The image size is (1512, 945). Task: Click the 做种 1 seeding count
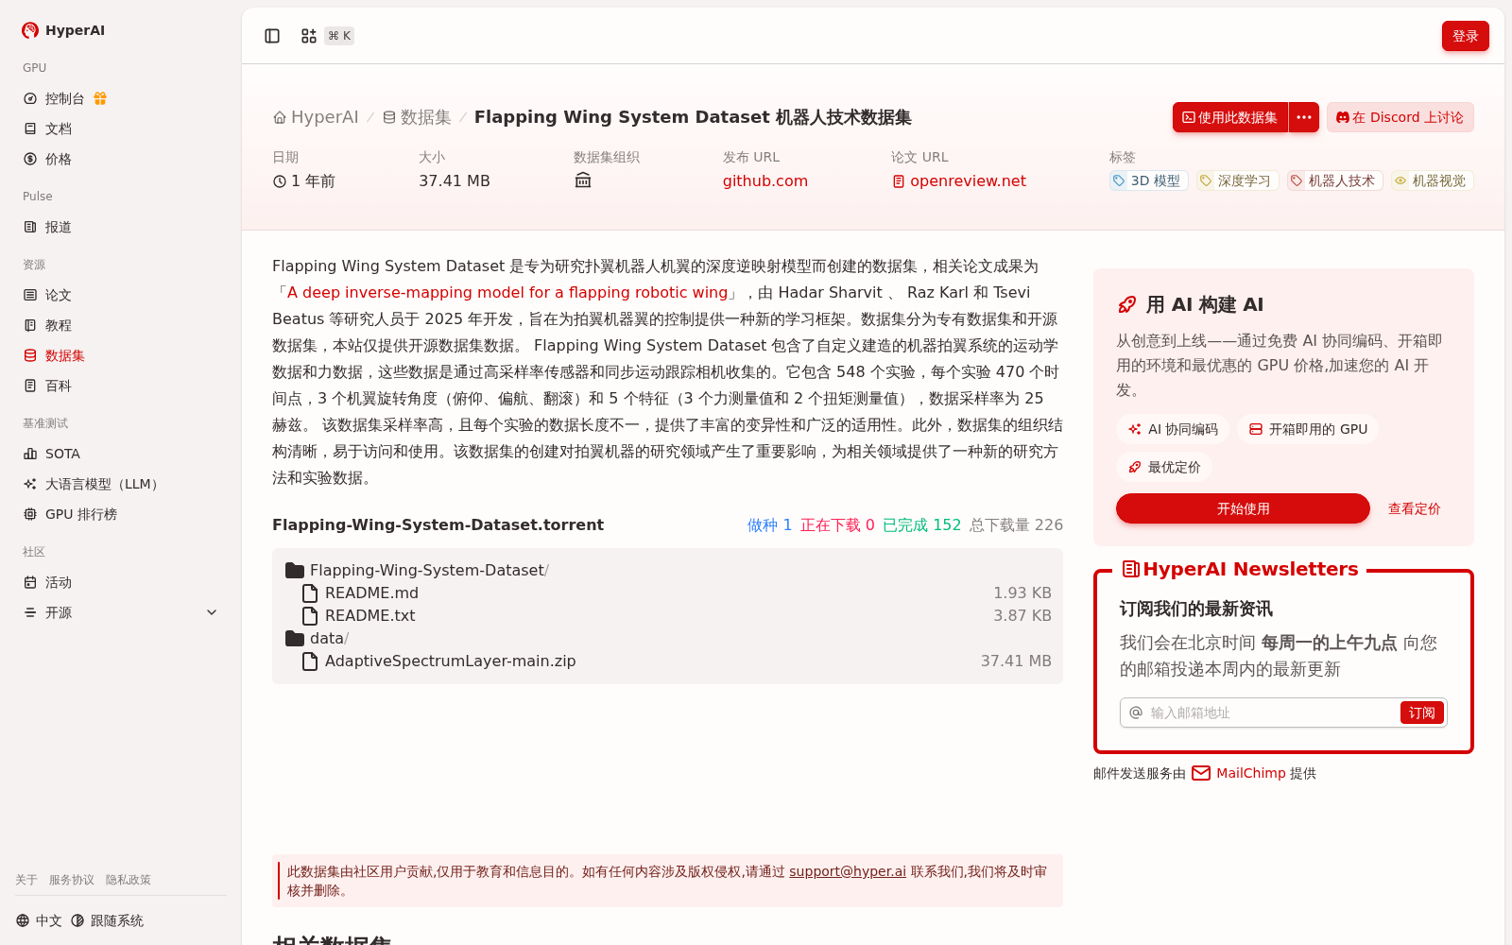click(x=770, y=524)
